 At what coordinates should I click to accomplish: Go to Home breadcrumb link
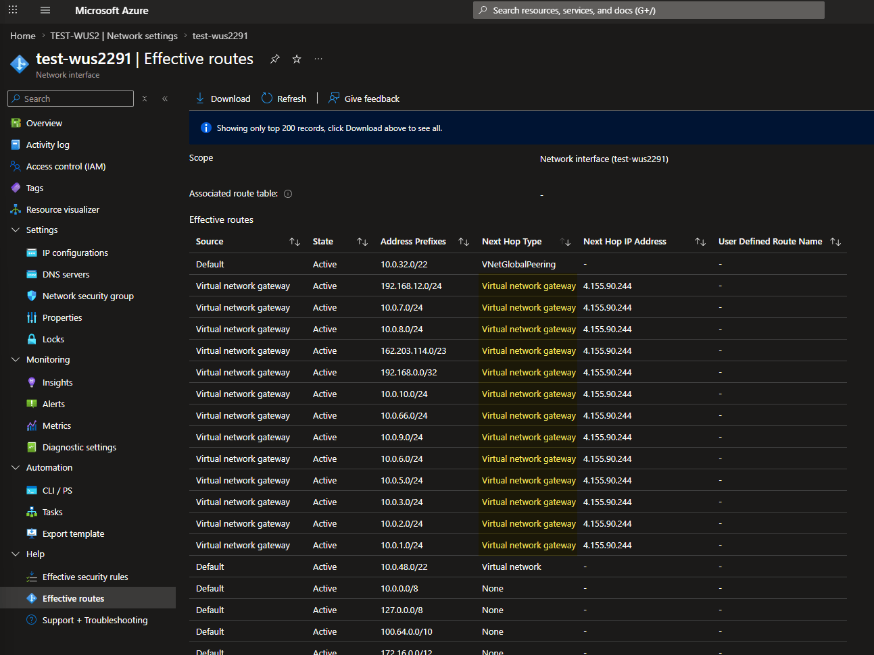point(22,36)
